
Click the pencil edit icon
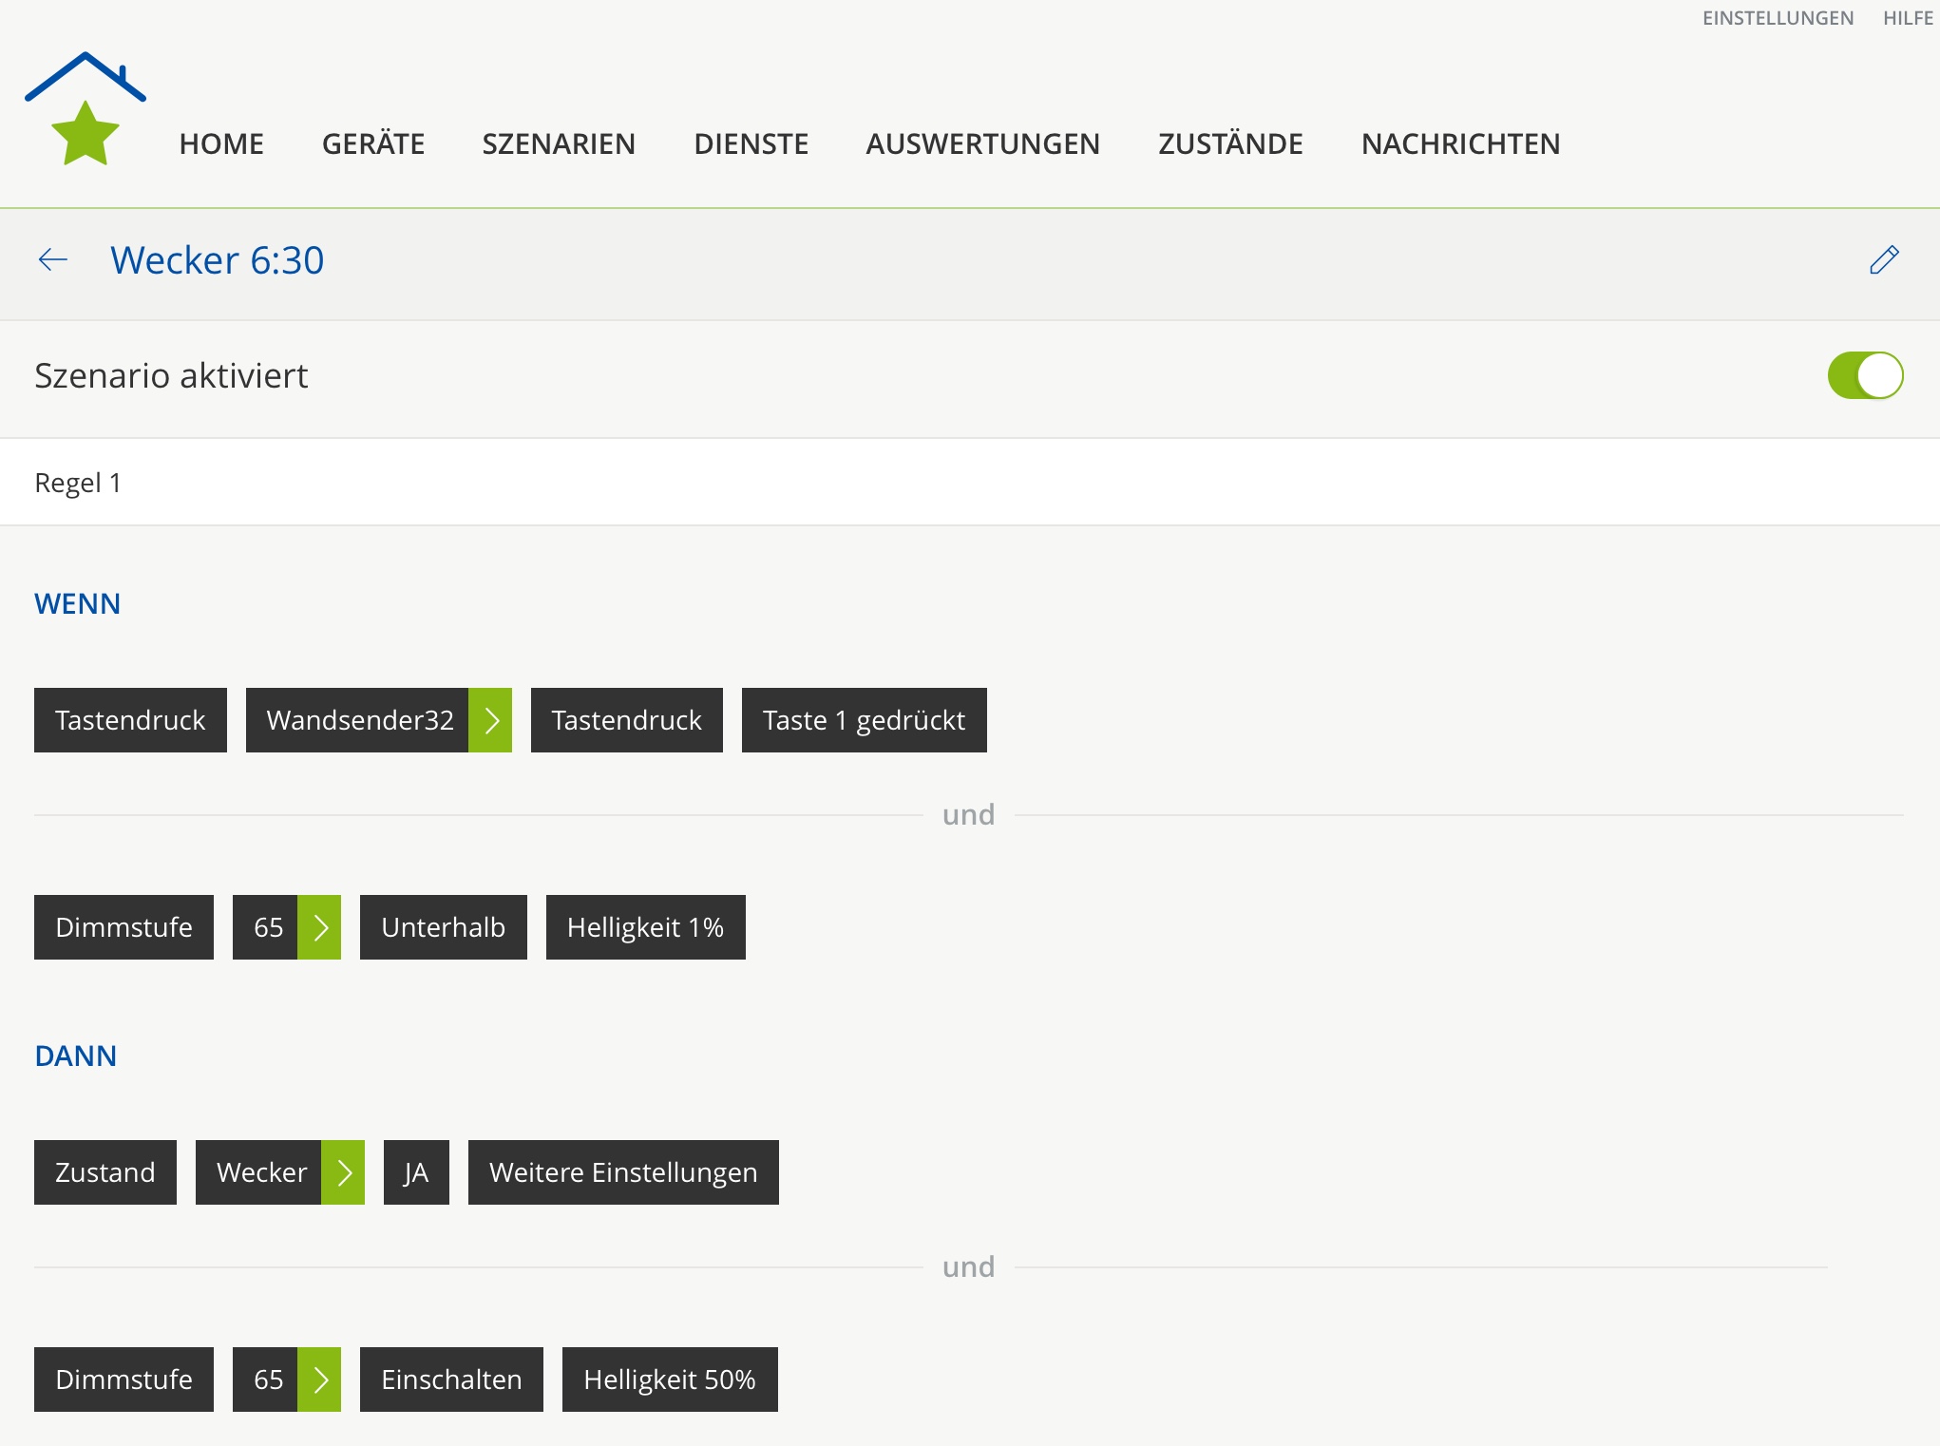1883,259
